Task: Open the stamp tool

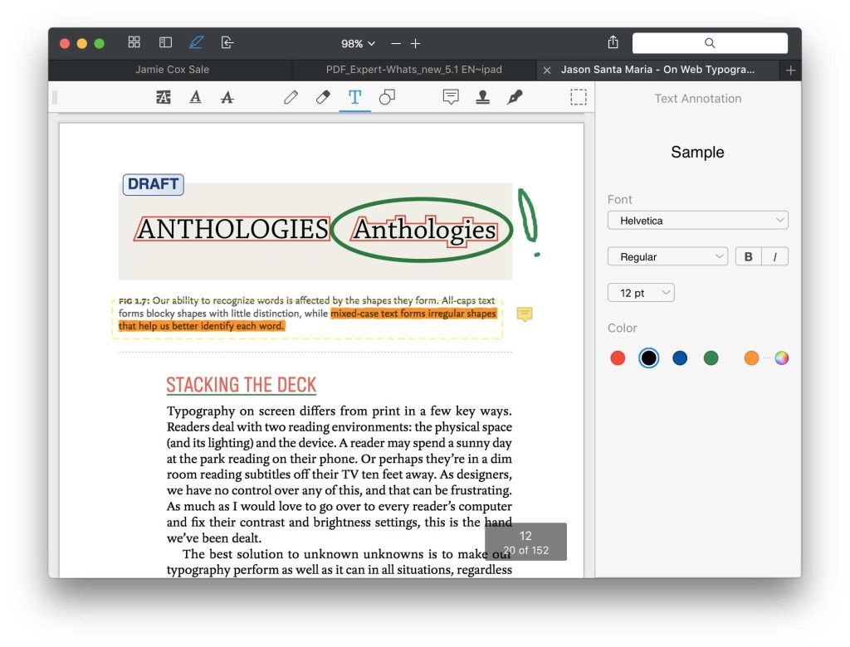Action: (x=482, y=98)
